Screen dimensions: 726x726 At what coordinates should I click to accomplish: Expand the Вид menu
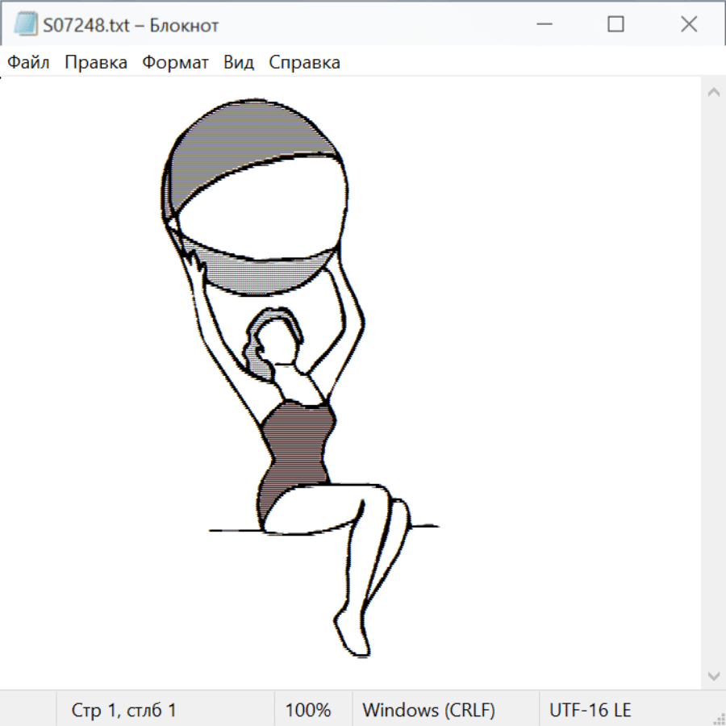[x=239, y=63]
